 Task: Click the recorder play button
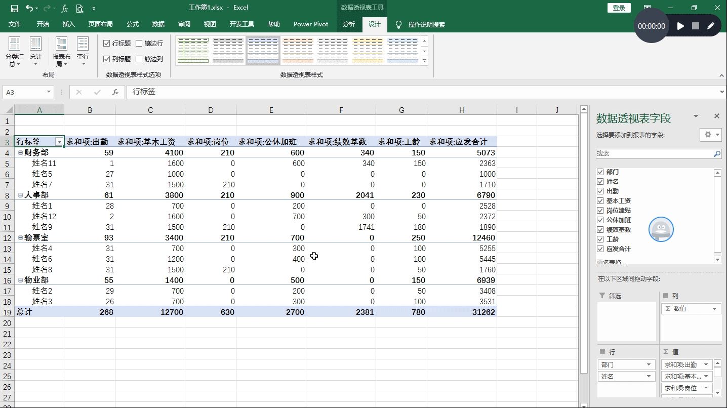[680, 26]
